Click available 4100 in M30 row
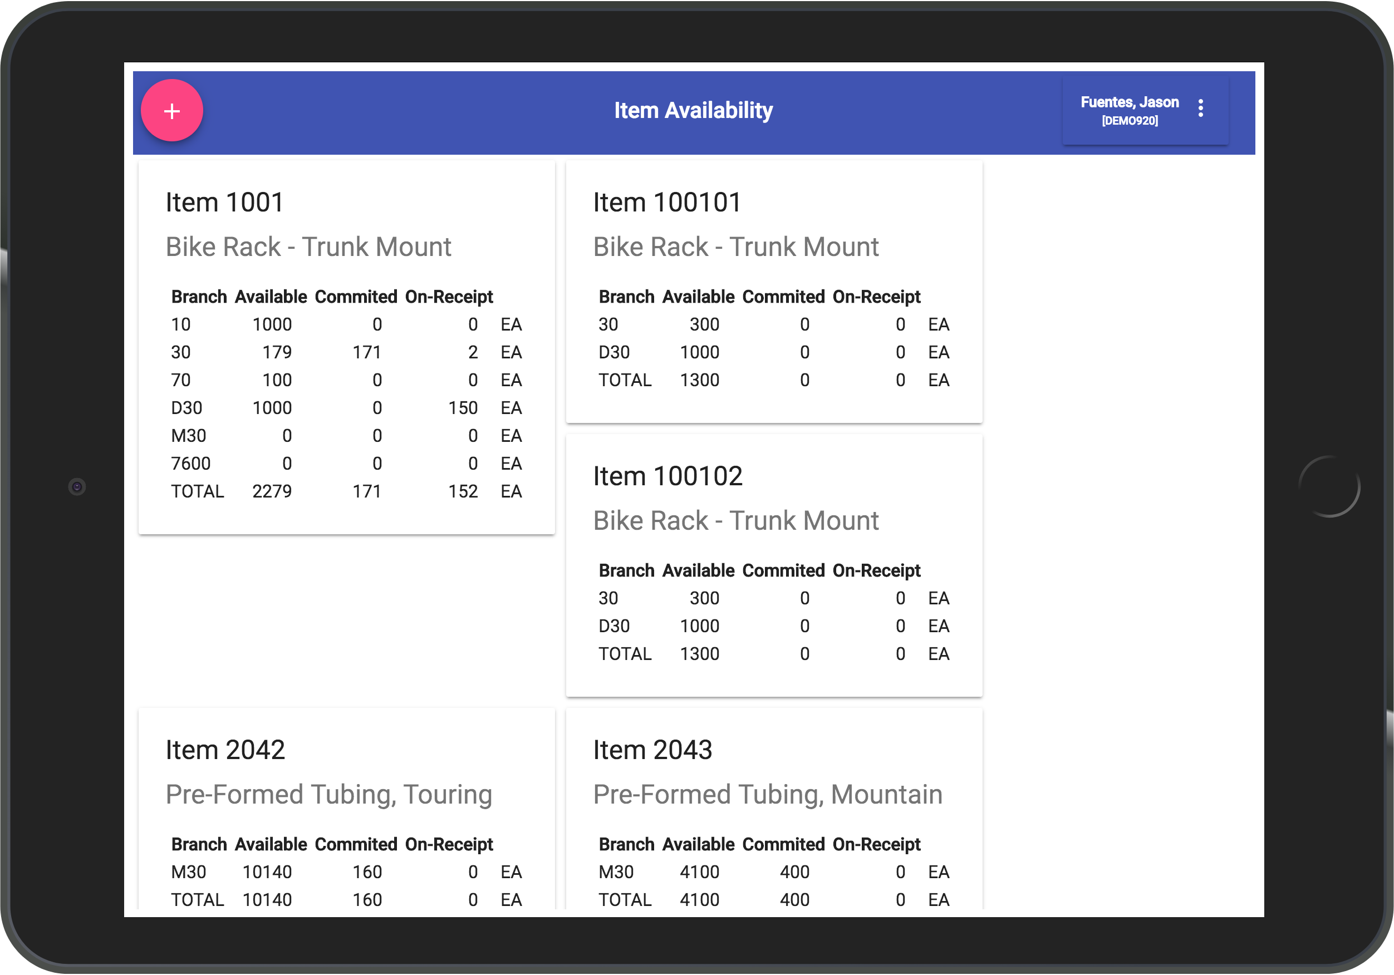 click(699, 873)
